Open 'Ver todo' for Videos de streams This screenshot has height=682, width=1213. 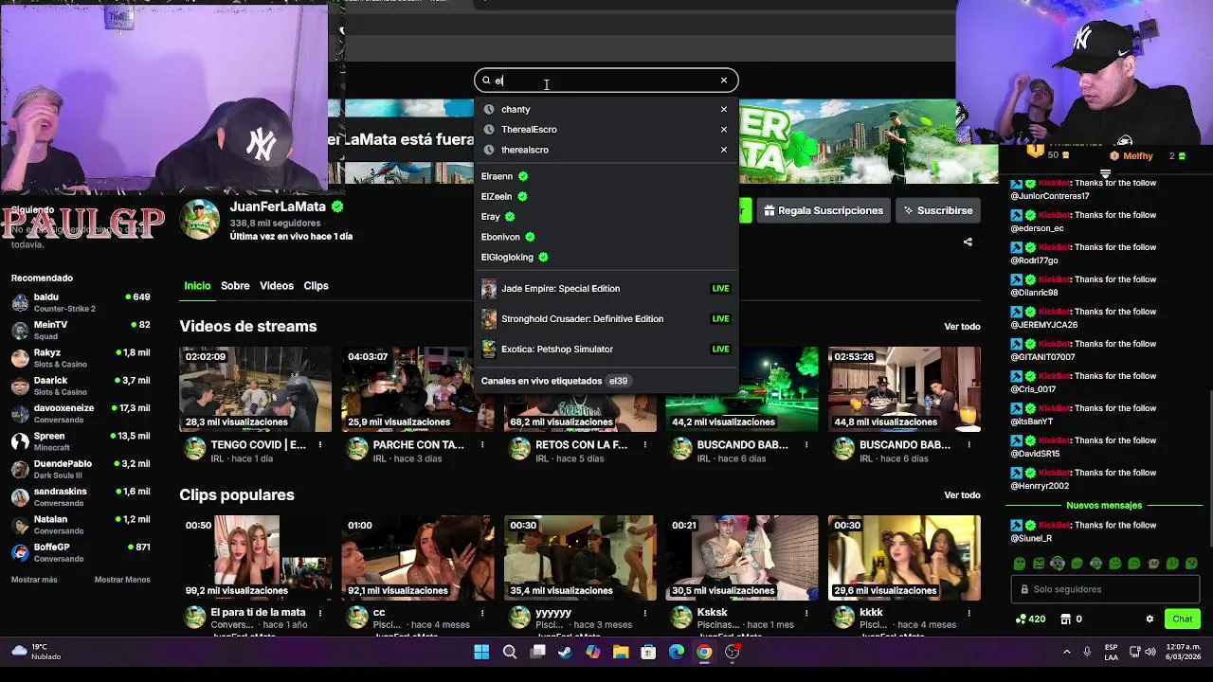[x=962, y=326]
